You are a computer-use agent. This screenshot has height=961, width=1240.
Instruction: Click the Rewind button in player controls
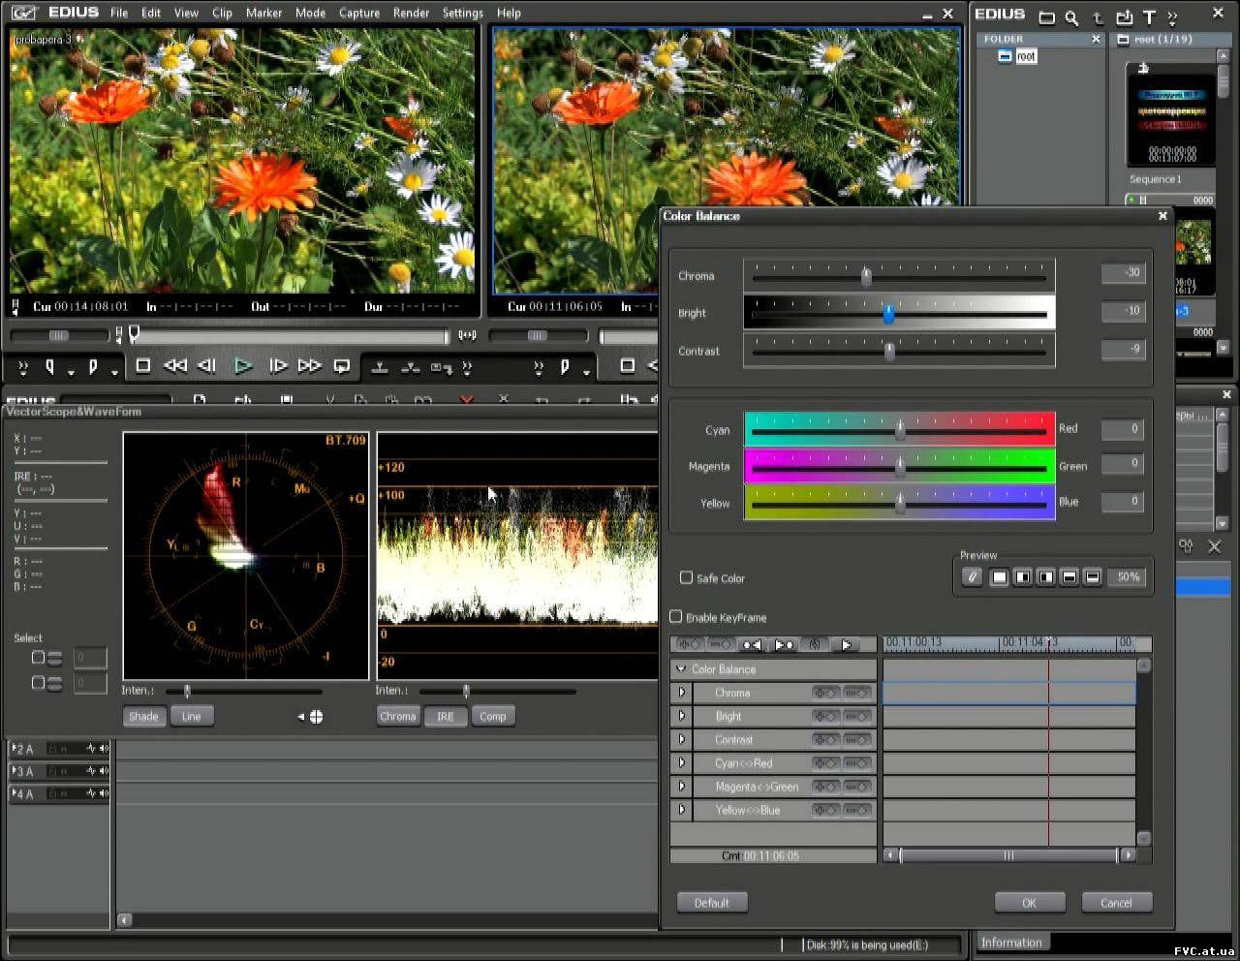coord(175,366)
